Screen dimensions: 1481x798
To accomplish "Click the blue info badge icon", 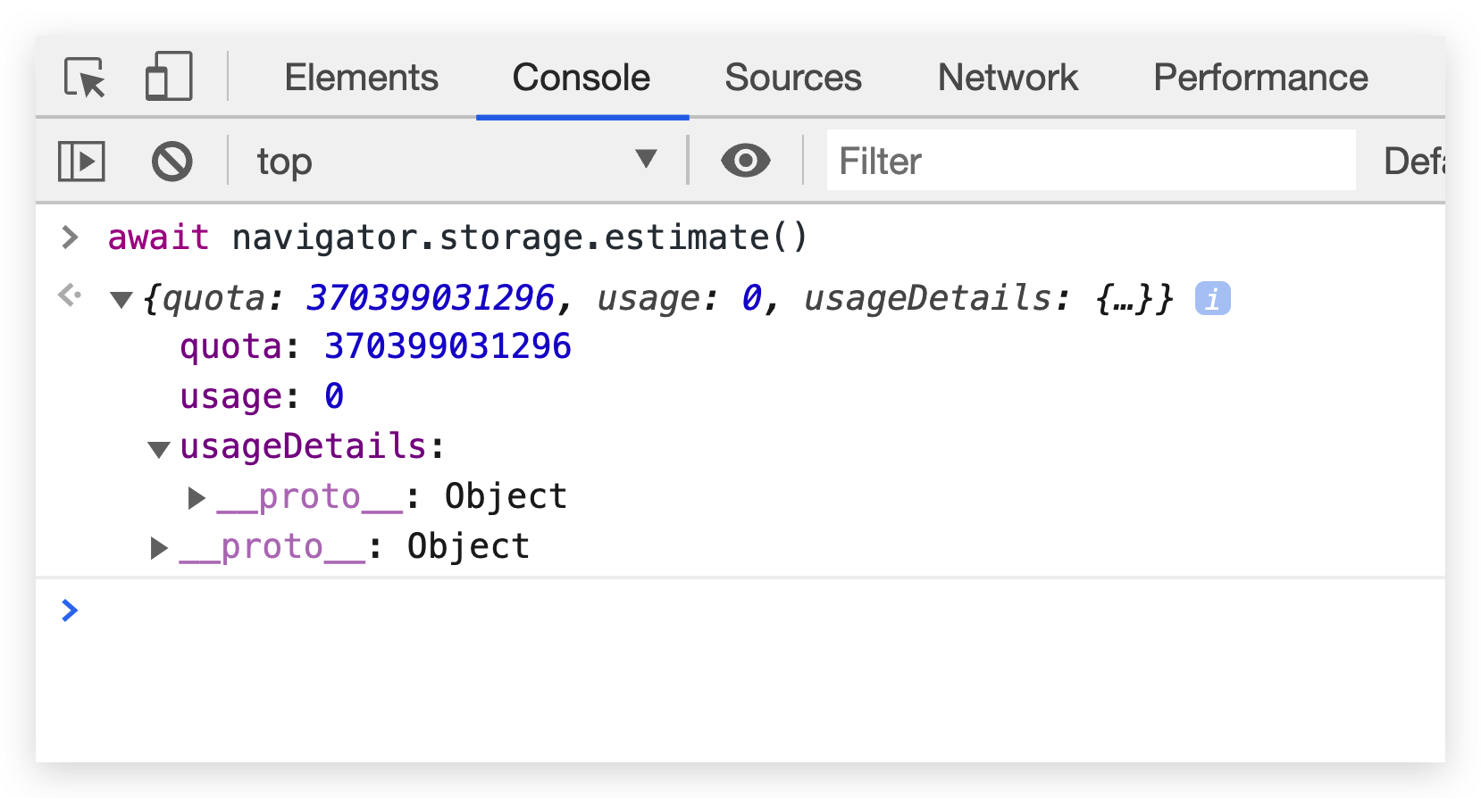I will tap(1212, 299).
